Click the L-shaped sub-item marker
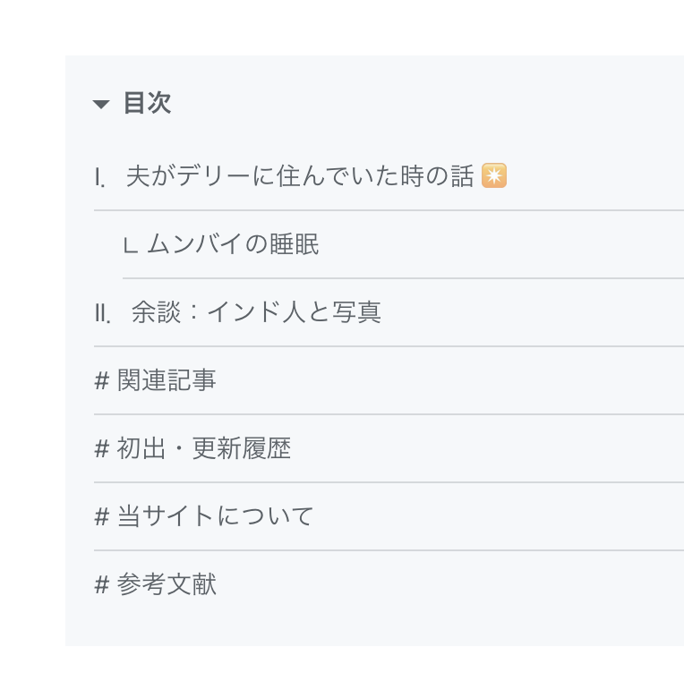This screenshot has height=698, width=684. point(131,245)
